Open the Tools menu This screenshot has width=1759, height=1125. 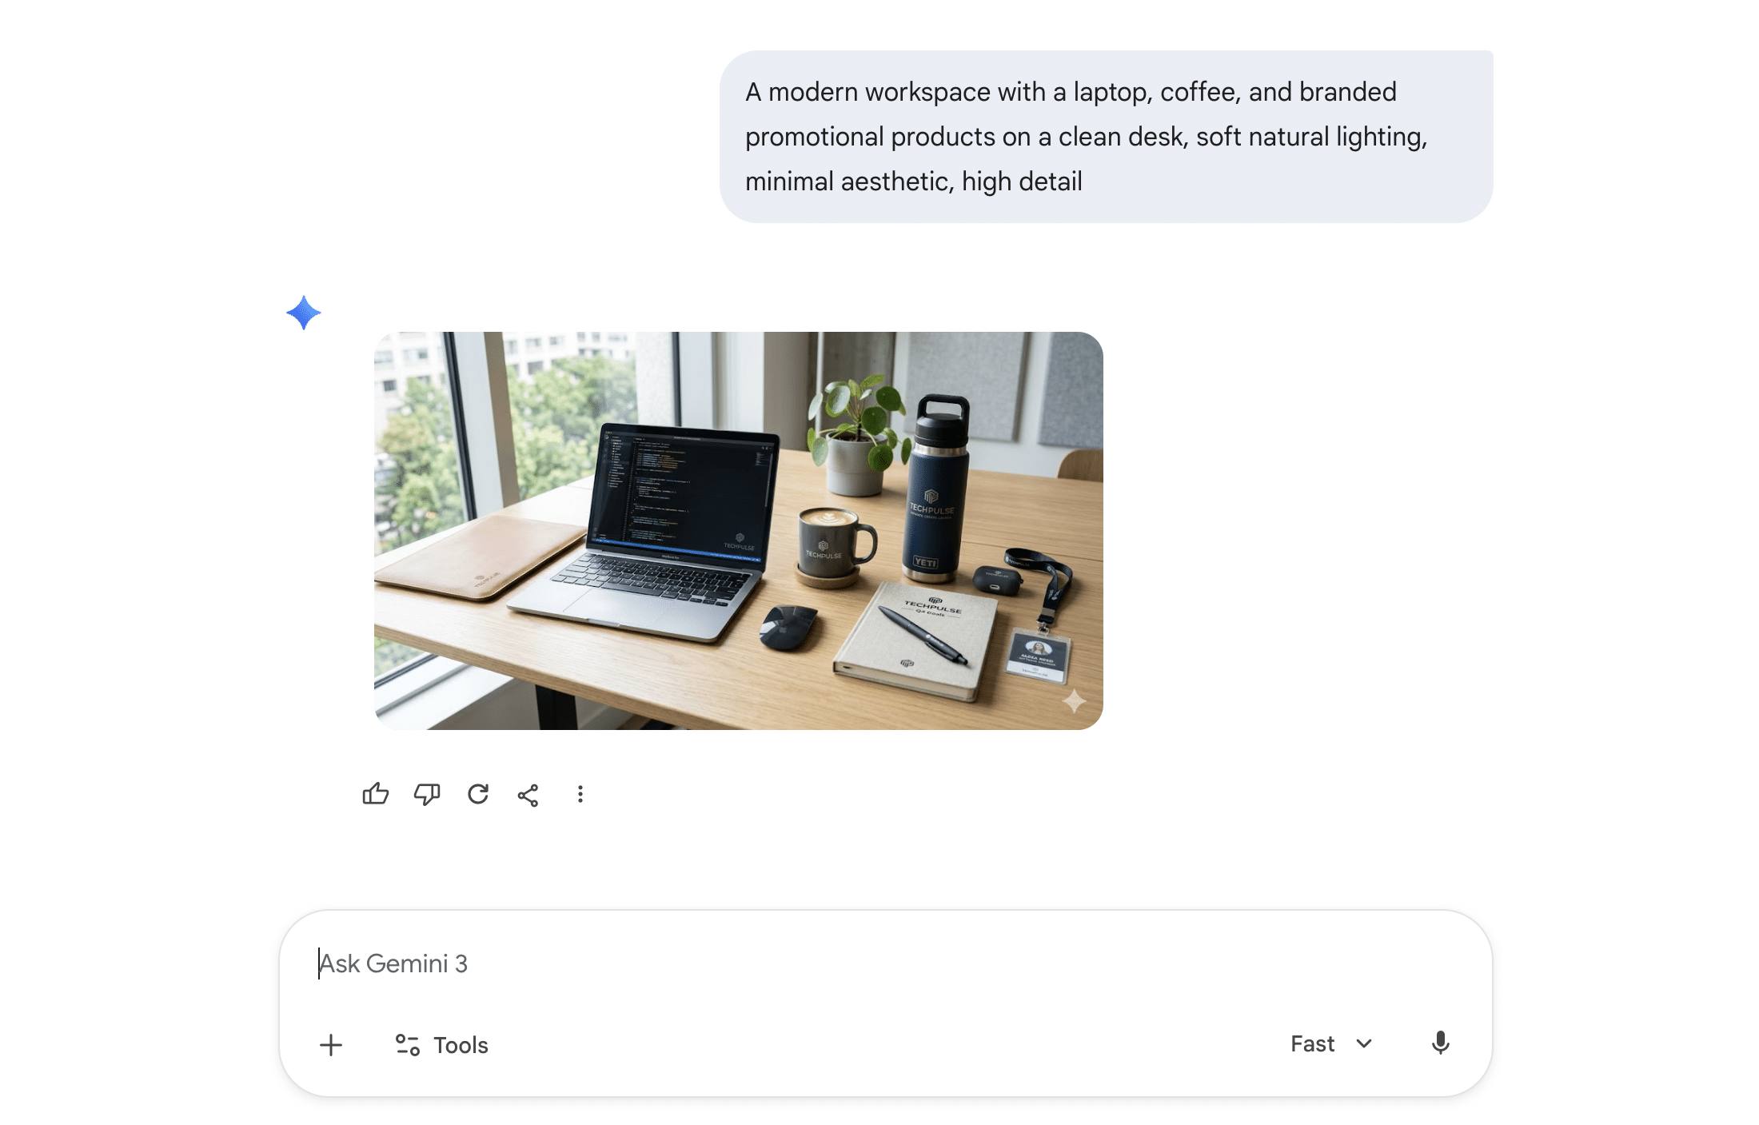click(x=442, y=1045)
